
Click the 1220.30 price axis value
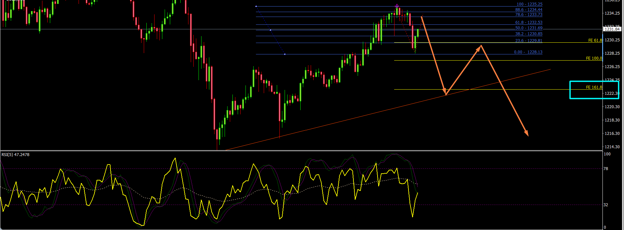tap(612, 107)
